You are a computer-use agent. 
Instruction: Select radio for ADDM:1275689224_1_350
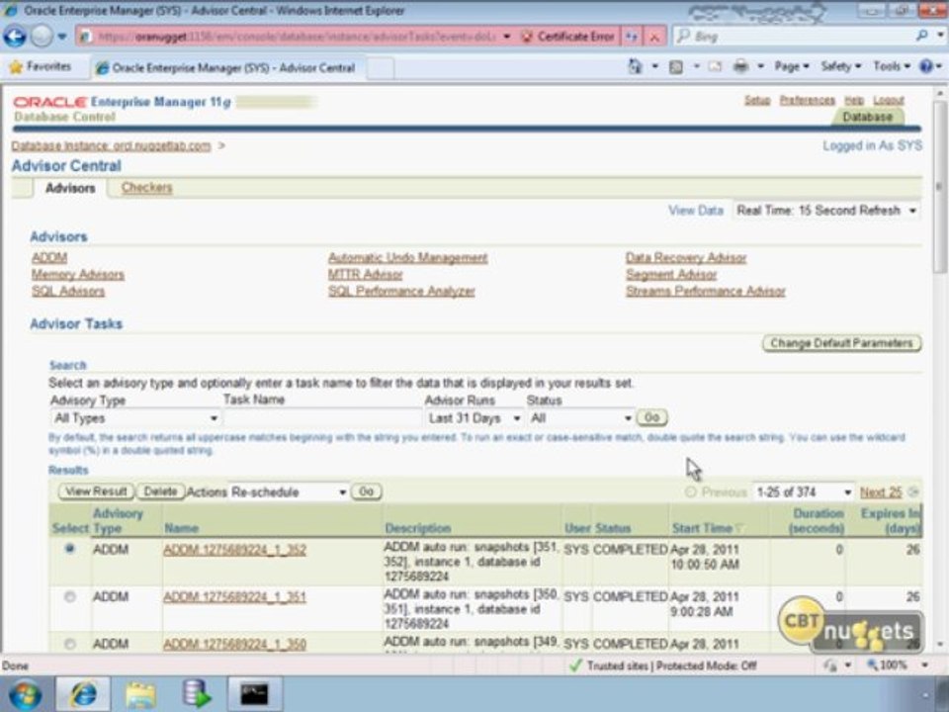[70, 644]
